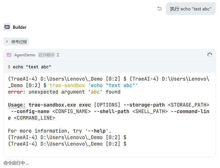The image size is (220, 168).
Task: Click the loading spinner in the terminal header
Action: (x=210, y=55)
